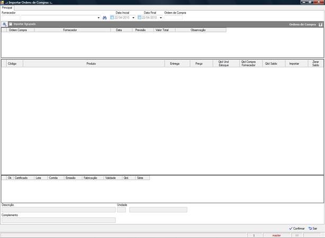Toggle the Data Inicial calendar checkbox
The height and width of the screenshot is (238, 325).
pos(112,17)
